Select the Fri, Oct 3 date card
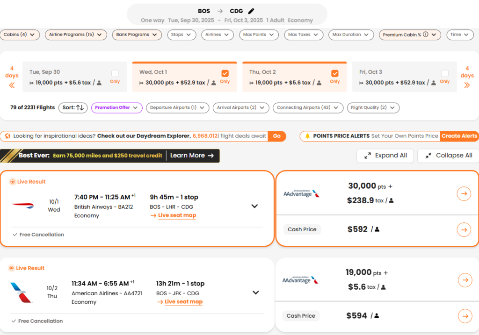479x335 pixels. coord(405,77)
